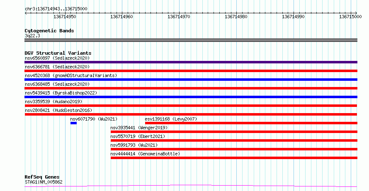Select the Cytogenetic Bands track title
The height and width of the screenshot is (191, 369).
49,31
